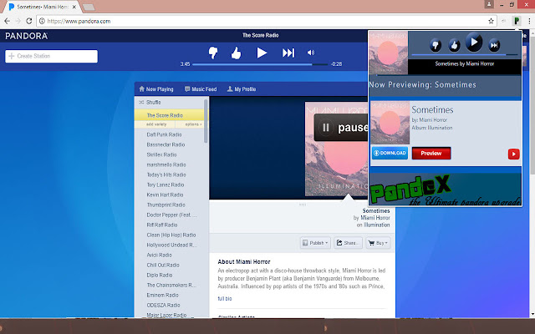Click the Create Station input field

52,56
